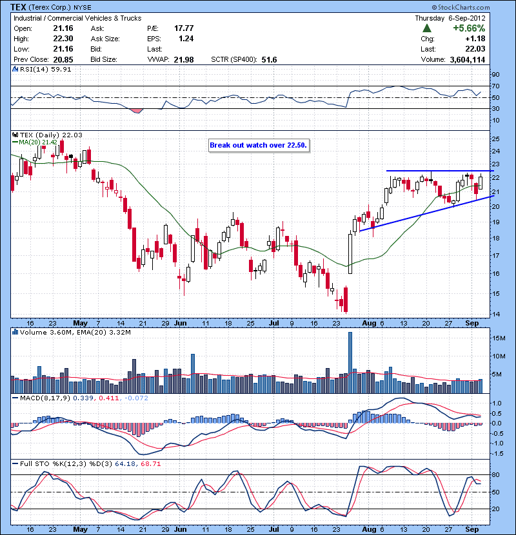The height and width of the screenshot is (535, 516).
Task: Click the TEX Daily candlestick icon
Action: [x=15, y=135]
